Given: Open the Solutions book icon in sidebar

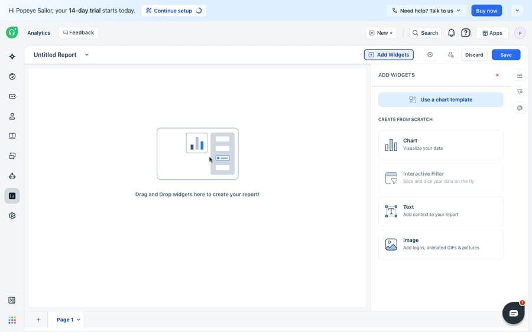Looking at the screenshot, I should click(x=12, y=136).
